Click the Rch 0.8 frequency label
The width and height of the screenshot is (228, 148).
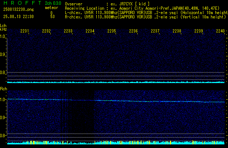click(x=3, y=136)
